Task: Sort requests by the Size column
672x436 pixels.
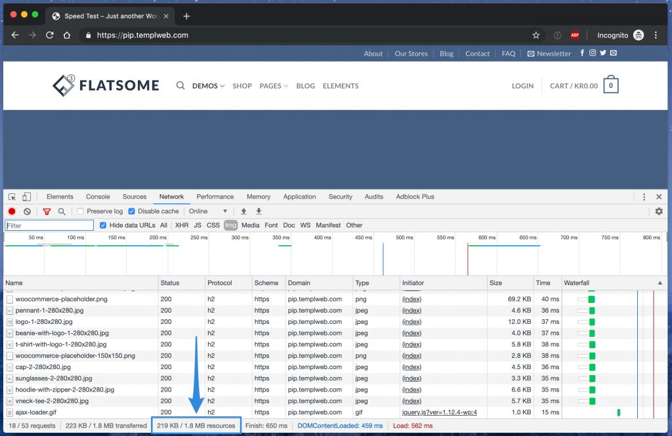Action: pos(510,283)
